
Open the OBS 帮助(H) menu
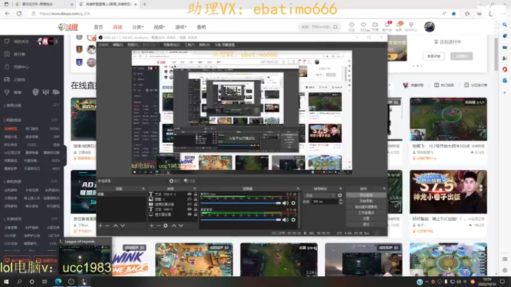204,45
